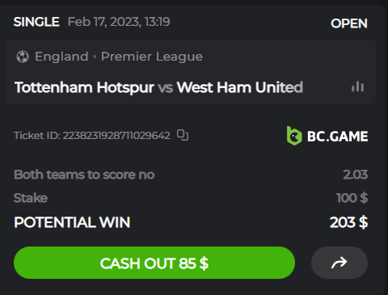Click the SINGLE bet type label
The height and width of the screenshot is (295, 388).
pyautogui.click(x=36, y=22)
